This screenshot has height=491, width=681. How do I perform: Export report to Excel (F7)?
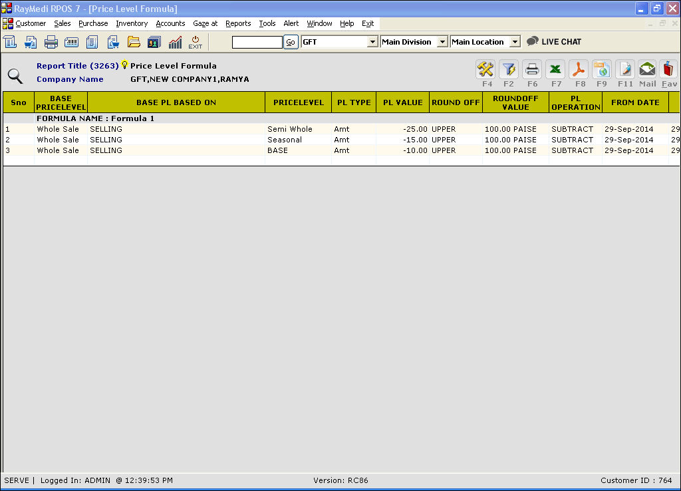tap(555, 69)
